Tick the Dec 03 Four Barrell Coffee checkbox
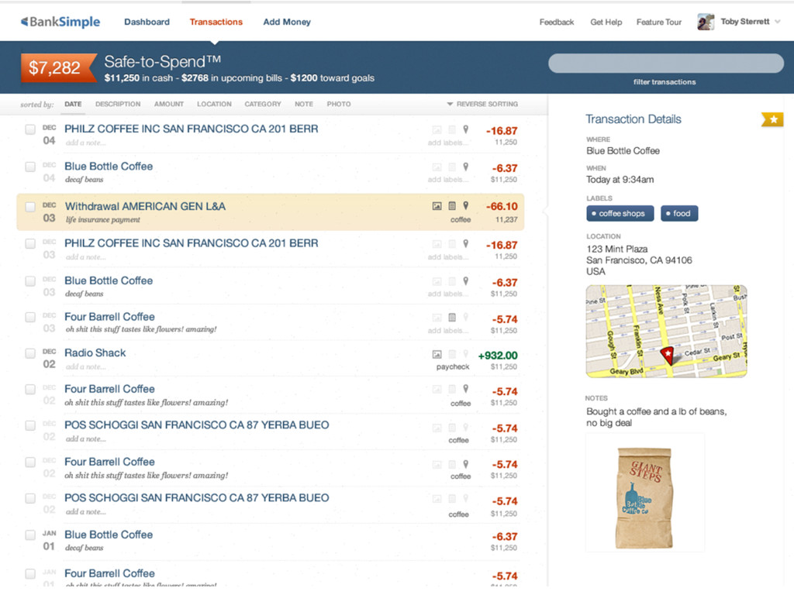This screenshot has height=595, width=794. [x=30, y=317]
